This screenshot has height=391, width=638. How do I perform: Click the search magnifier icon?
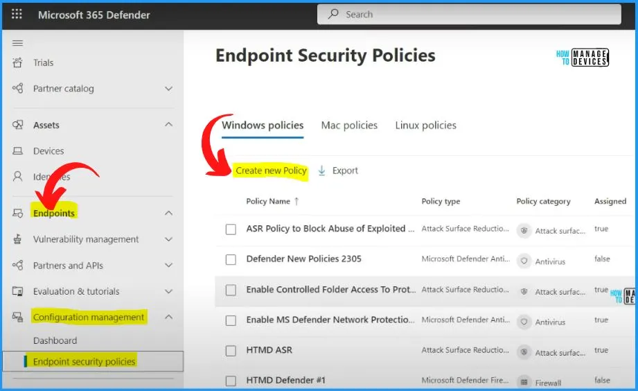point(333,14)
